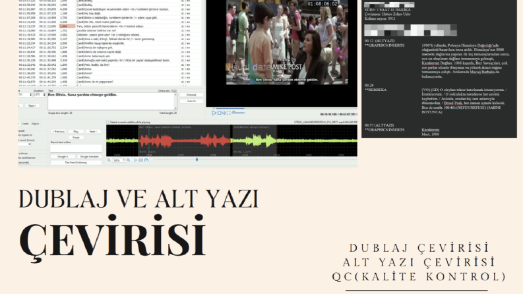The image size is (523, 294).
Task: Move the waveform position slider handle
Action: tap(197, 160)
